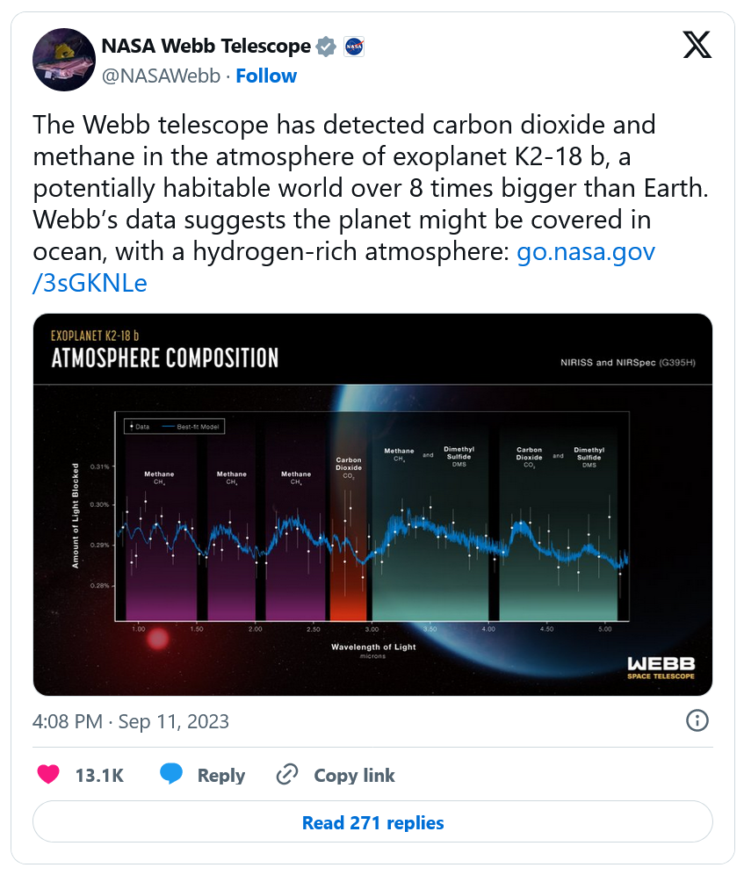Image resolution: width=744 pixels, height=875 pixels.
Task: Click the blue verified badge icon
Action: tap(326, 47)
